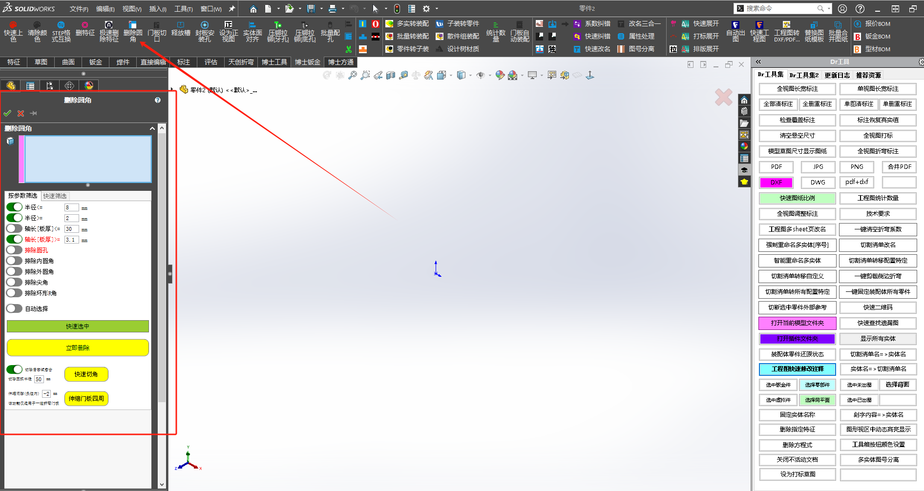
Task: Click the 快速上色 quick color tool
Action: click(13, 31)
